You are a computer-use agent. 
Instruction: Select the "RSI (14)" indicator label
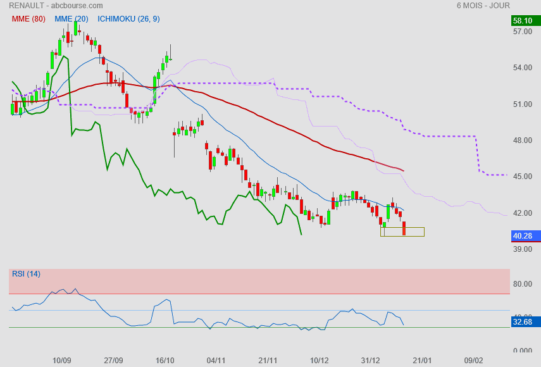click(26, 274)
